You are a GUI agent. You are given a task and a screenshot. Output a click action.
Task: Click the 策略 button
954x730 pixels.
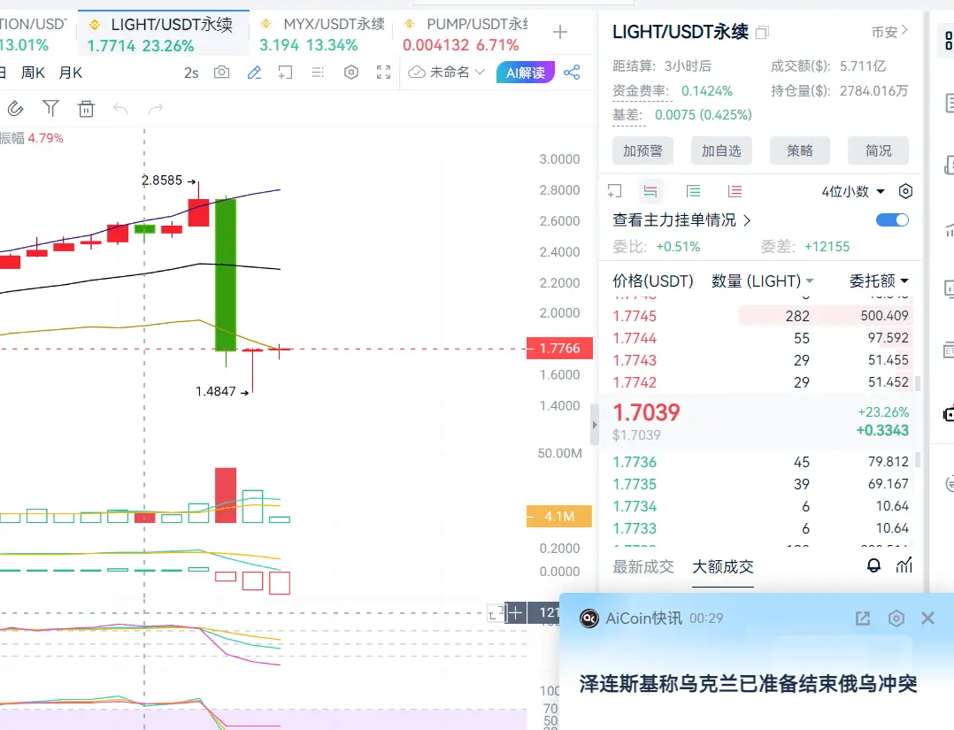tap(799, 150)
